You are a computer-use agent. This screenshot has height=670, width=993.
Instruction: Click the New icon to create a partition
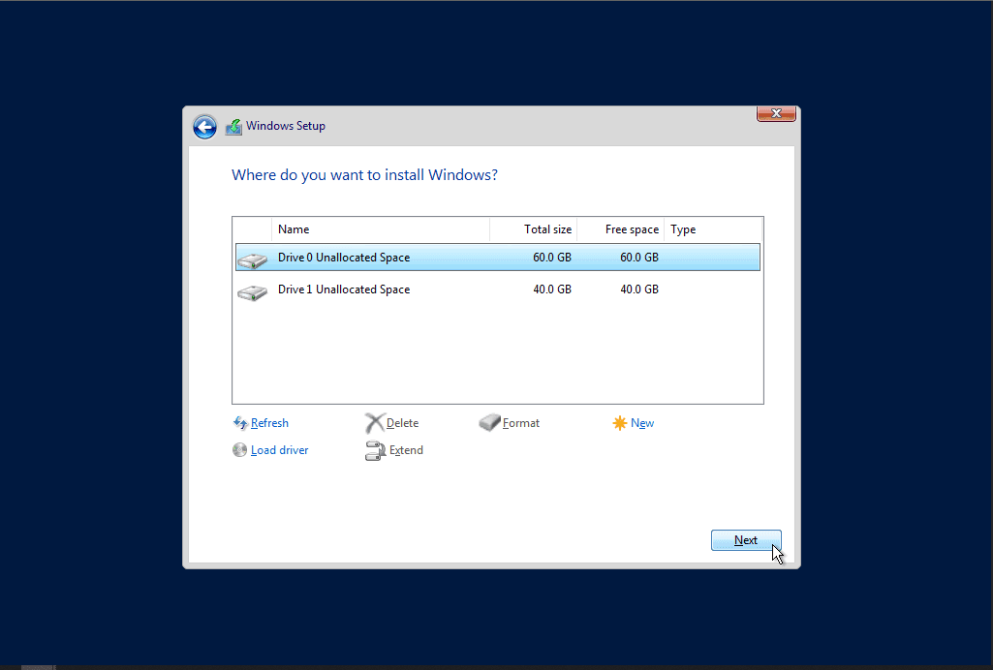pos(620,422)
